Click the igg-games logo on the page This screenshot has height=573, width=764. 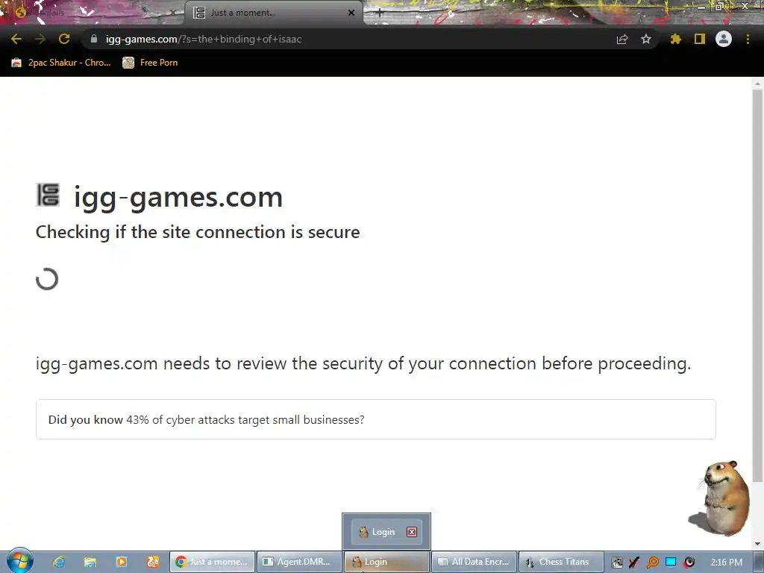click(48, 195)
